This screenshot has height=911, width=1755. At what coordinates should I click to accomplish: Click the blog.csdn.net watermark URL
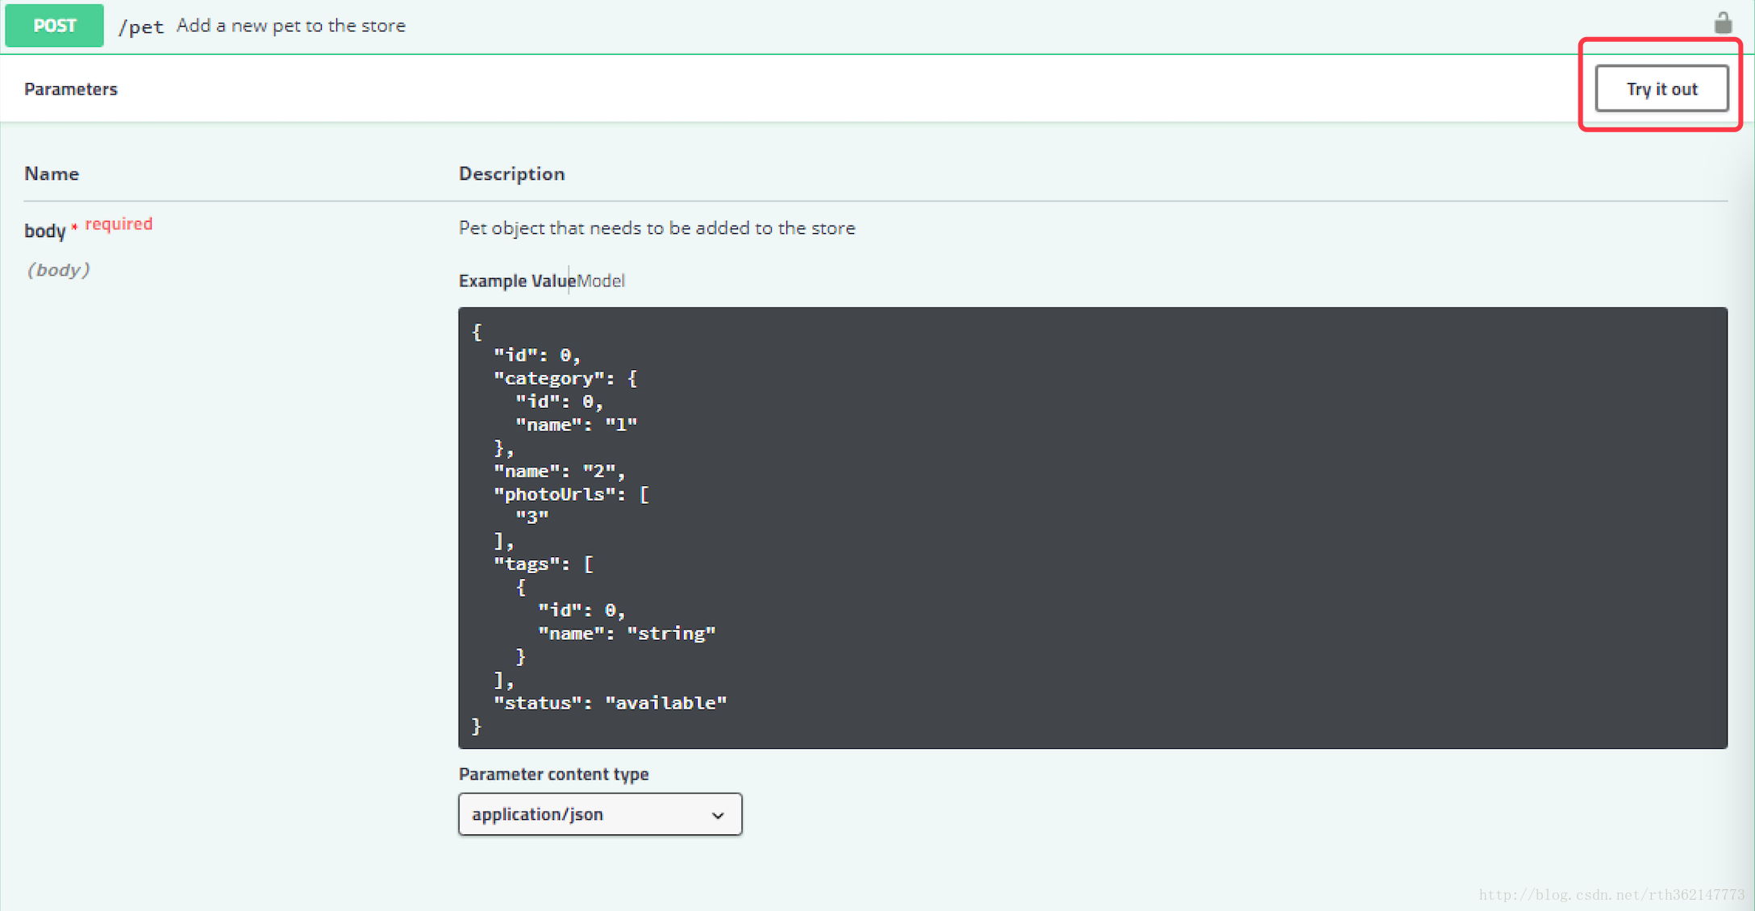click(1611, 895)
